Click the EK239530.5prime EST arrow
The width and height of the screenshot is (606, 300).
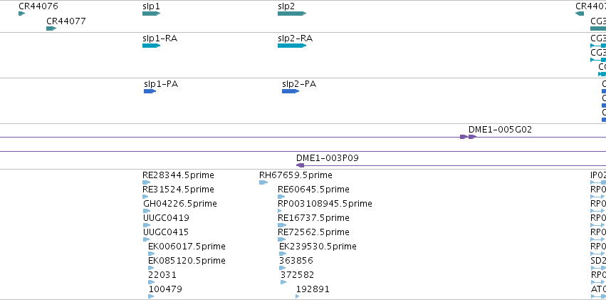coord(283,254)
